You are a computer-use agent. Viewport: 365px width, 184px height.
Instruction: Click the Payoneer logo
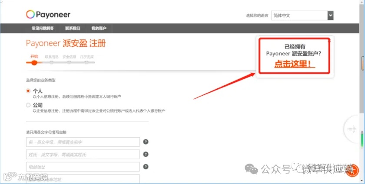(x=48, y=15)
